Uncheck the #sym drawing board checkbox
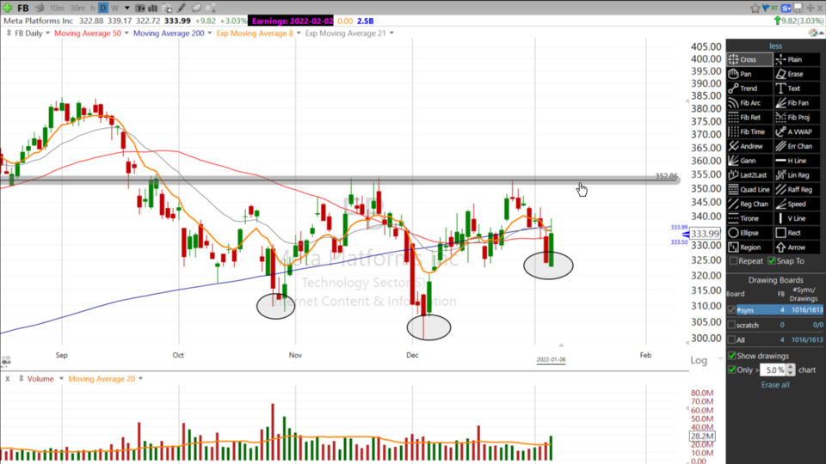826x464 pixels. pos(731,310)
